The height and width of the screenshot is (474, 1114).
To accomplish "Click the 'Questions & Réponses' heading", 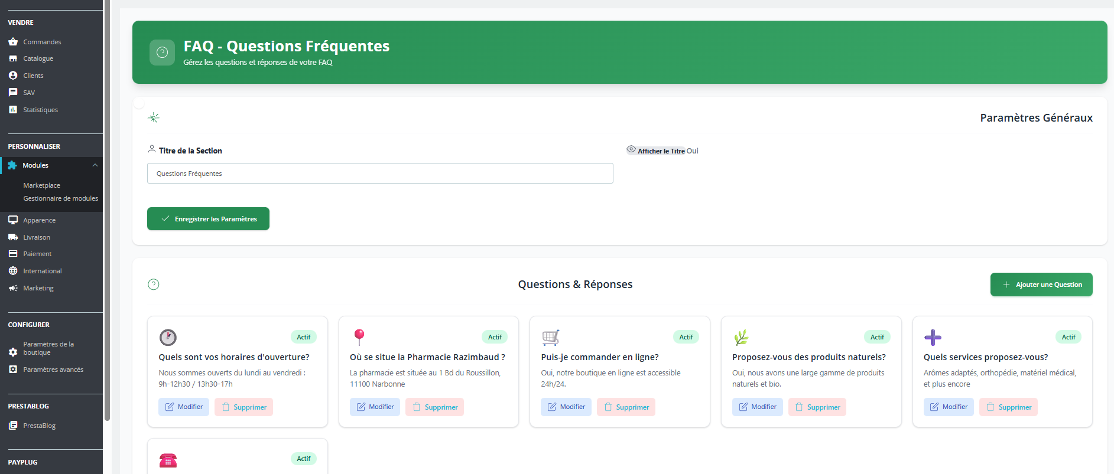I will click(575, 285).
